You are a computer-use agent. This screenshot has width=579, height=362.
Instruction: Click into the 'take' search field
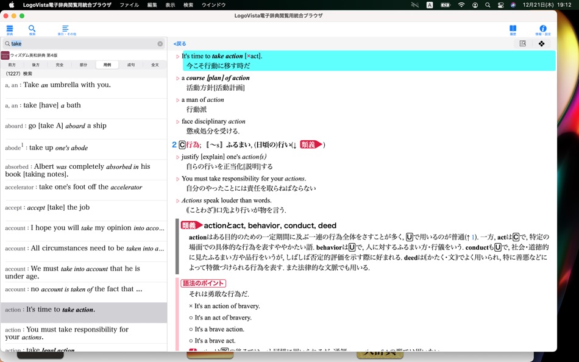pos(83,44)
